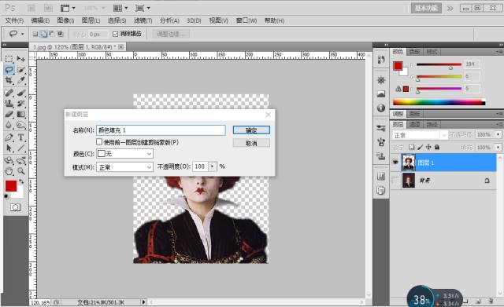This screenshot has height=307, width=504.
Task: Select the Zoom tool
Action: click(x=21, y=171)
